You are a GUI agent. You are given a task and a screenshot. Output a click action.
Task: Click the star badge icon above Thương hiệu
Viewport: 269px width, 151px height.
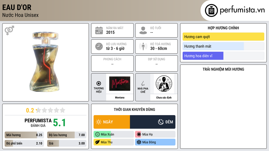(x=99, y=83)
